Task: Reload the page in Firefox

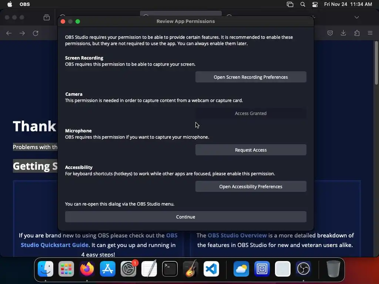Action: pos(36,33)
